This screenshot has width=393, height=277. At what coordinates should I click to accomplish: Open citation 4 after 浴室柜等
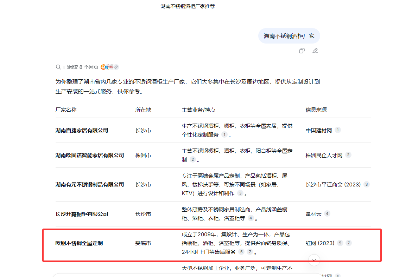(251, 218)
